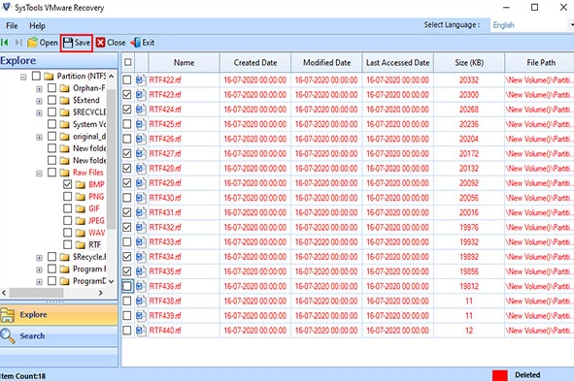The image size is (574, 381).
Task: Click the tree horizontal scrollbar thumb
Action: [x=36, y=293]
